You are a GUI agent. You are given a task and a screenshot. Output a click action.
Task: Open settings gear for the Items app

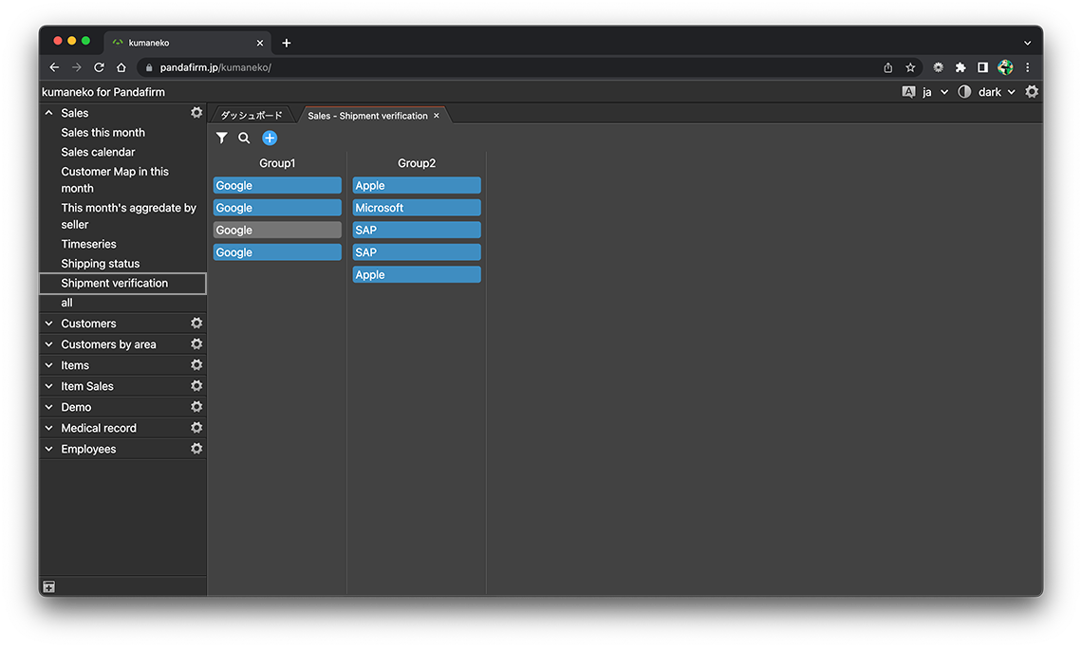click(196, 364)
